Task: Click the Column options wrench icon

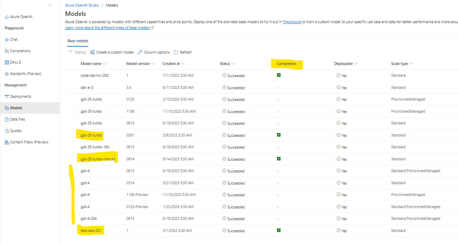Action: [x=140, y=52]
